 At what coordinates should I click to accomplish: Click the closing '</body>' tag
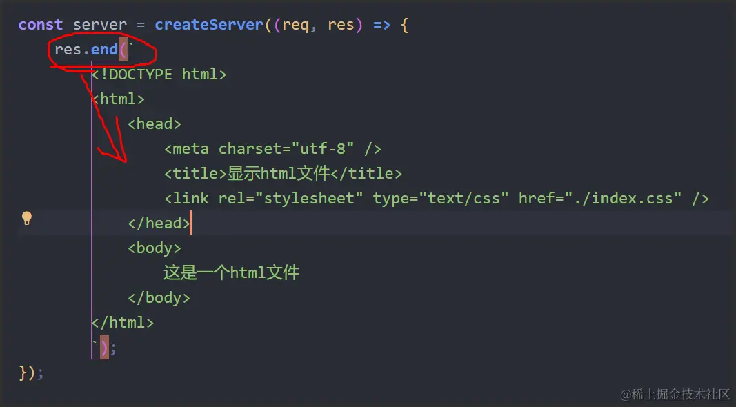[159, 297]
